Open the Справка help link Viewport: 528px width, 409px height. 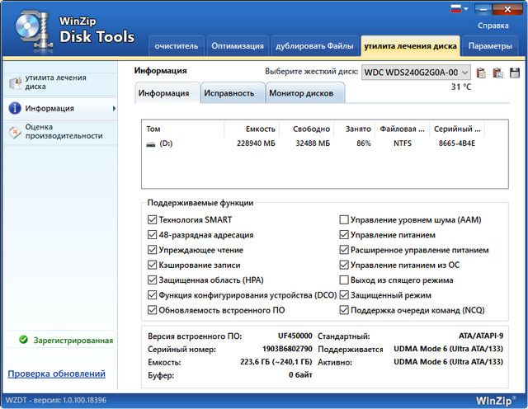(x=493, y=26)
